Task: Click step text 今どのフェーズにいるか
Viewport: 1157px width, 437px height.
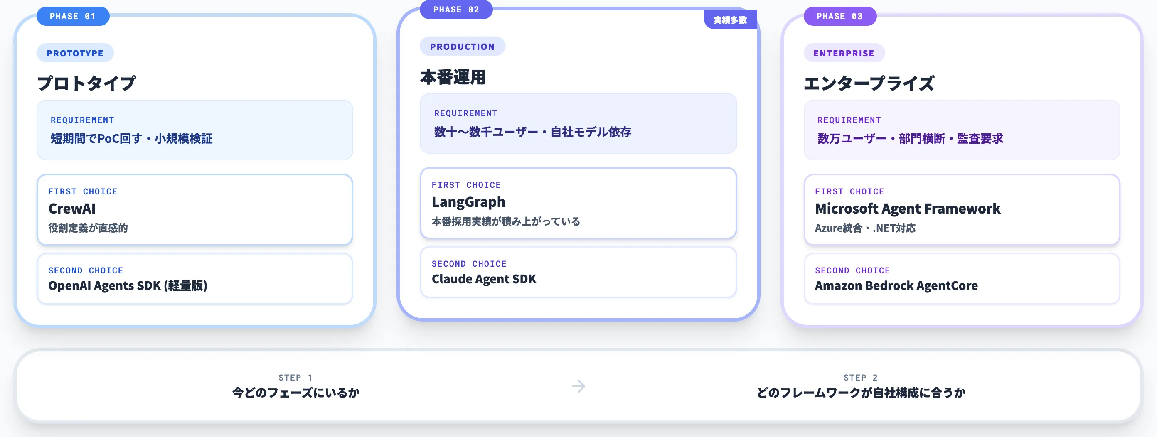Action: 295,393
